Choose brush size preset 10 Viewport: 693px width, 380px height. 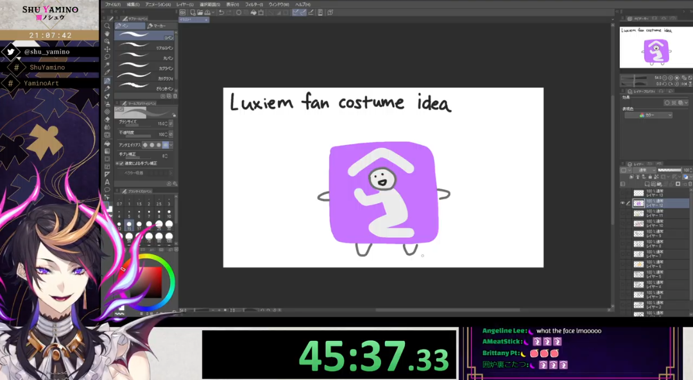click(169, 214)
